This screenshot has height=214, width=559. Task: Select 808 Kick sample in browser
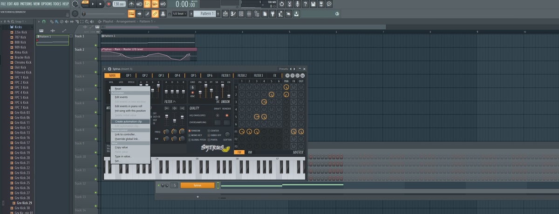tap(20, 42)
